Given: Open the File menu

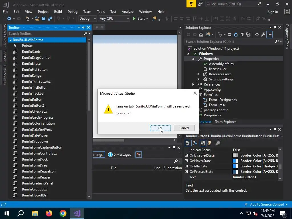Looking at the screenshot, I should pyautogui.click(x=5, y=11).
